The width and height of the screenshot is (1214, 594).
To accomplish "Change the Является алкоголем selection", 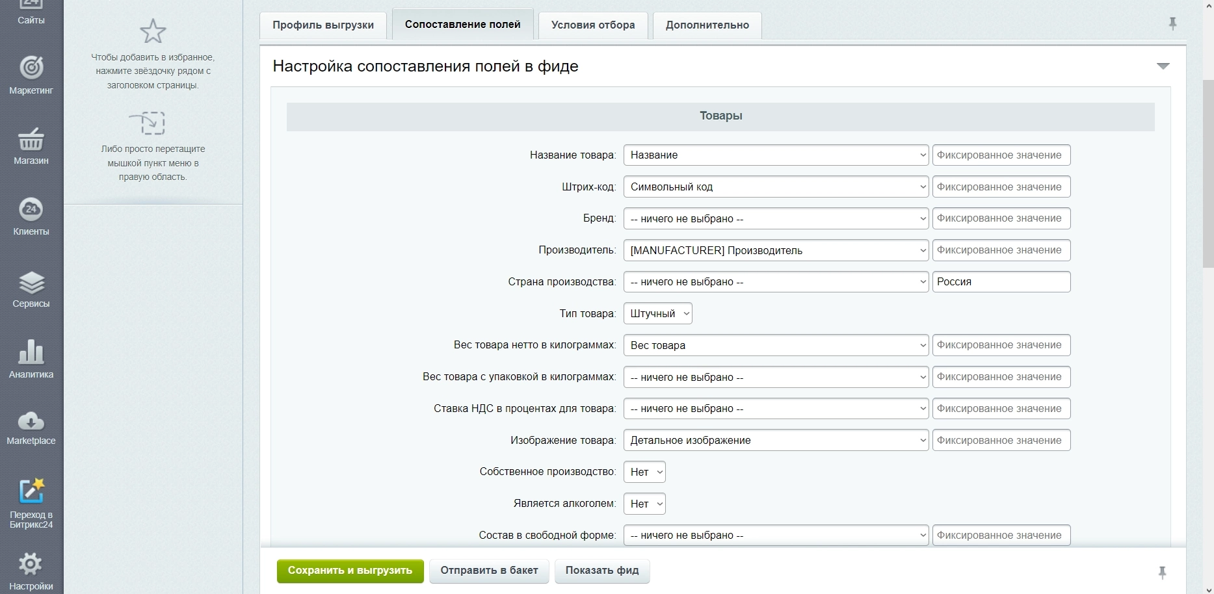I will (x=644, y=504).
